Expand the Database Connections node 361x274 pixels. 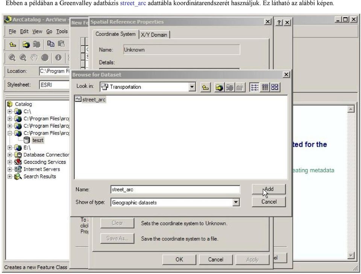(x=10, y=154)
